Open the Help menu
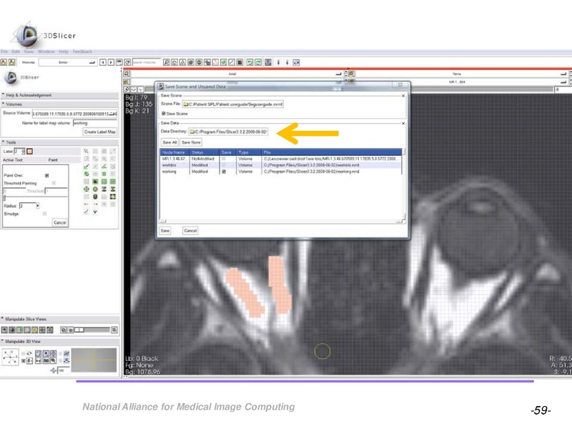This screenshot has height=429, width=572. tap(64, 51)
